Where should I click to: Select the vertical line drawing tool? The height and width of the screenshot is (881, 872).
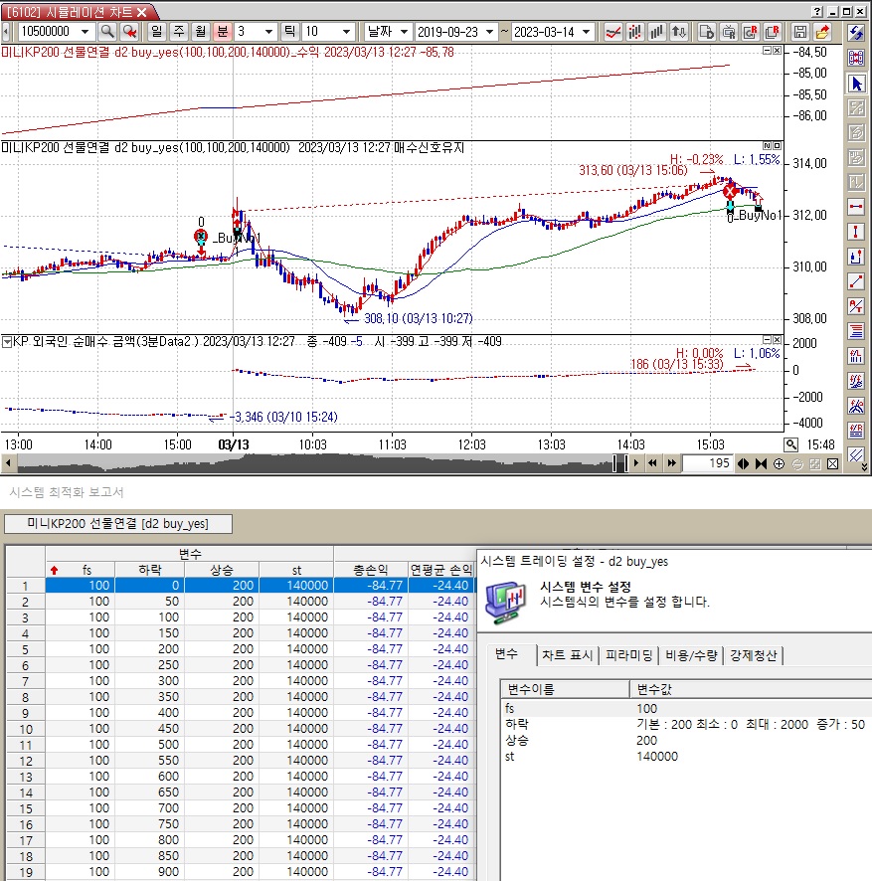[x=856, y=232]
